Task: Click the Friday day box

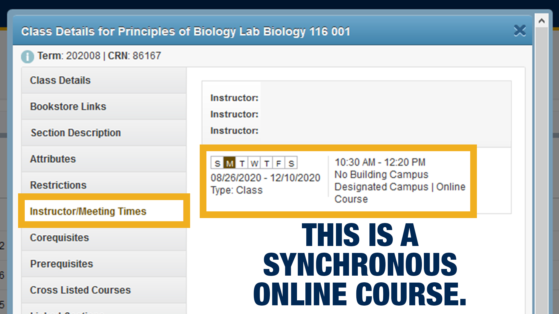Action: point(279,163)
